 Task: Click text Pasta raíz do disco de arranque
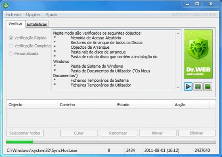click(x=98, y=52)
